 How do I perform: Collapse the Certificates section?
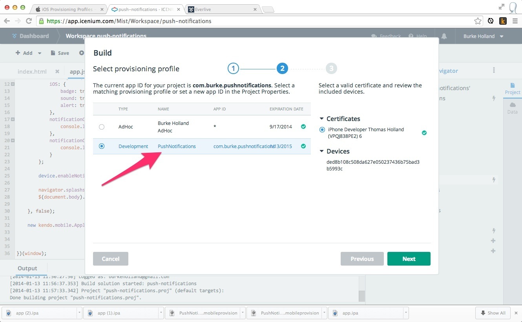[x=322, y=119]
